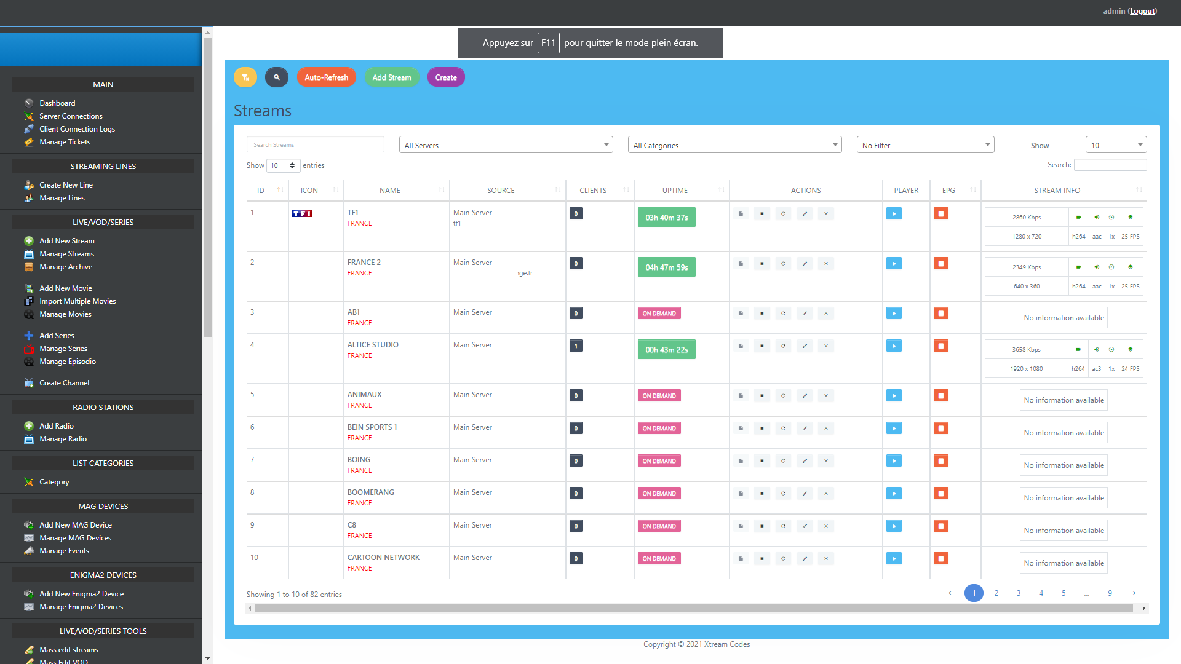
Task: Go to next page using the arrow
Action: [x=1134, y=593]
